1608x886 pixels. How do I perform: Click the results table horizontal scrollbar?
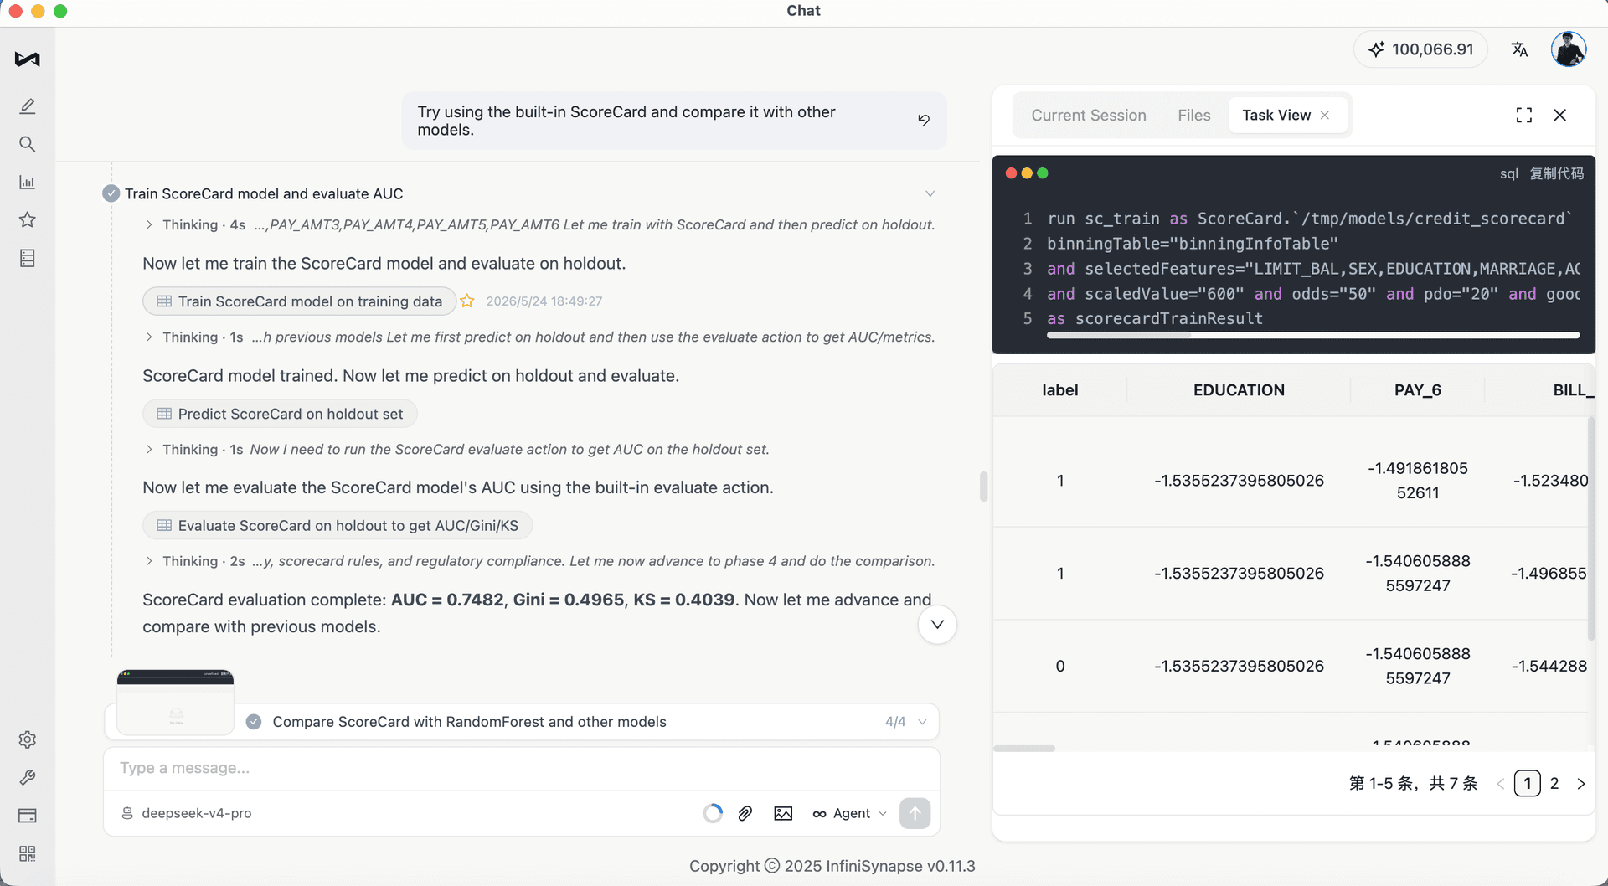[x=1024, y=748]
